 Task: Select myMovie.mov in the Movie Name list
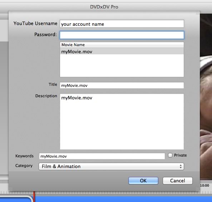point(122,51)
